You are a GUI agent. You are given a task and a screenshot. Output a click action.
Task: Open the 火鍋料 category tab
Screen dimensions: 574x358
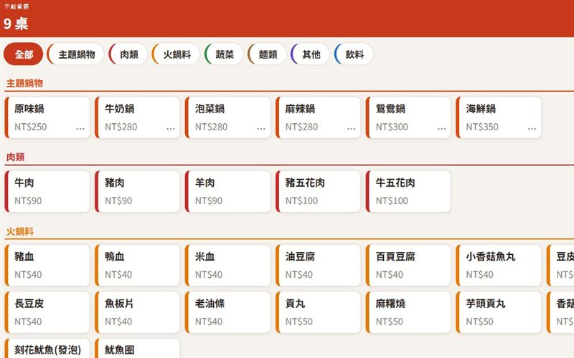pos(176,54)
